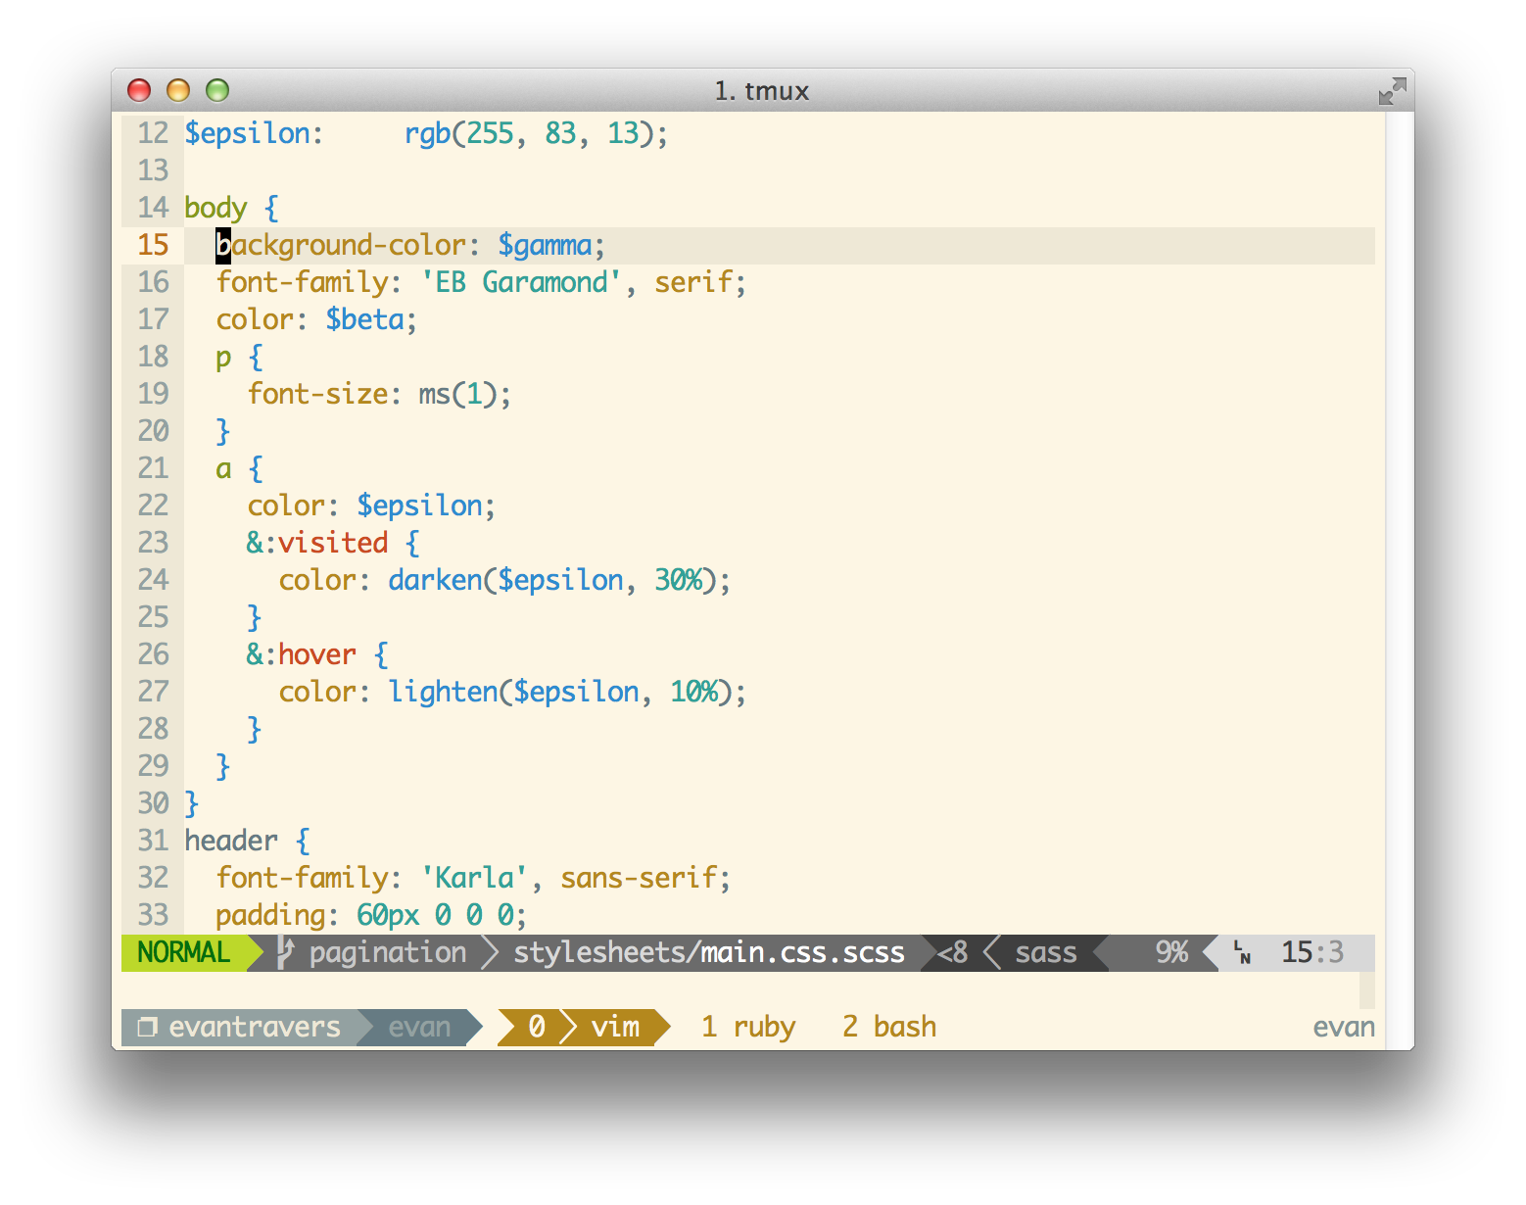Click the green zoom window button
The image size is (1526, 1205).
coord(217,90)
